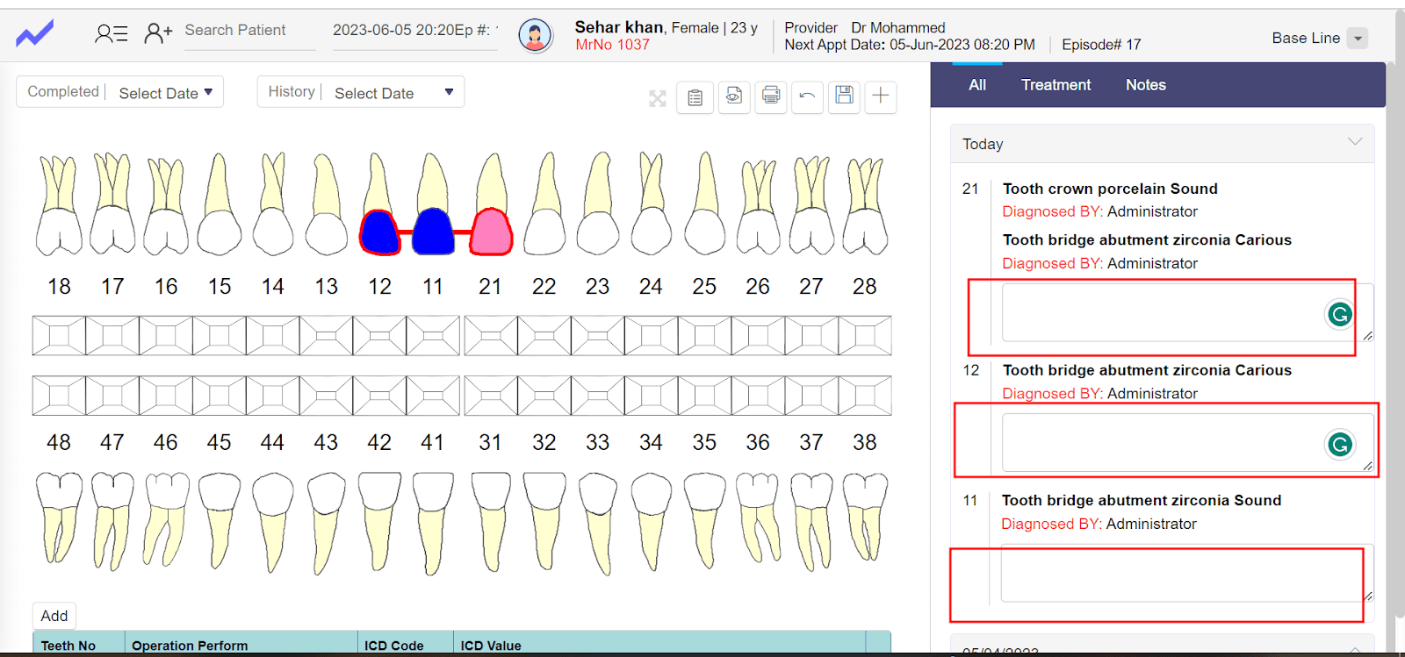Select lower tooth 45 on chart
This screenshot has width=1405, height=657.
click(x=220, y=522)
